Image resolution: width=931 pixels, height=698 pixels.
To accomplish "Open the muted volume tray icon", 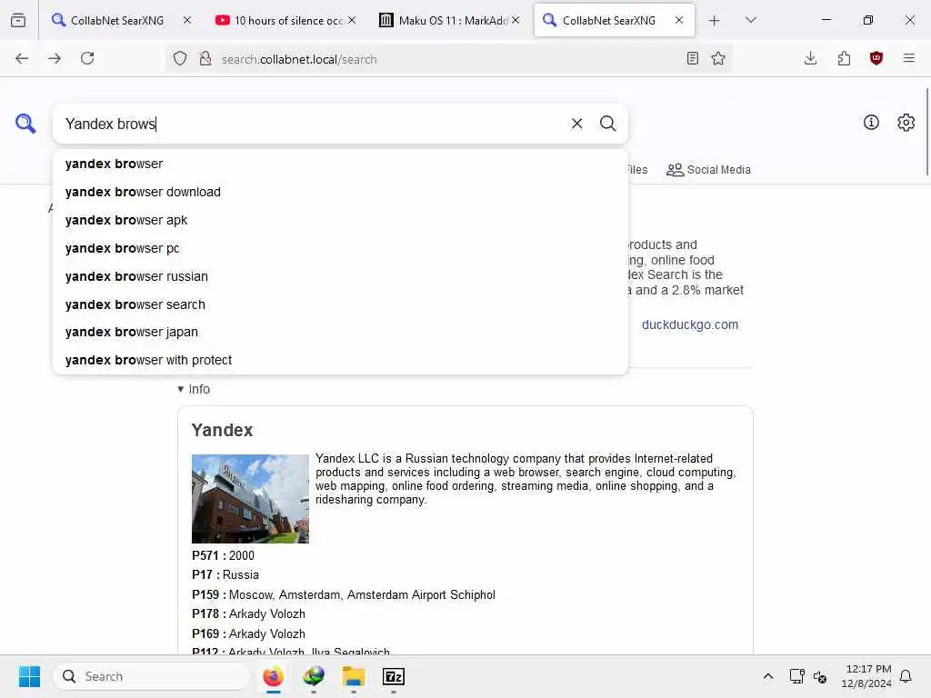I will tap(820, 676).
